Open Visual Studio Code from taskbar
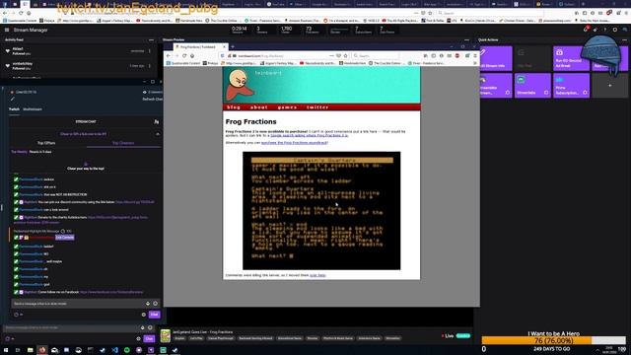Viewport: 631px width, 355px height. 114,350
